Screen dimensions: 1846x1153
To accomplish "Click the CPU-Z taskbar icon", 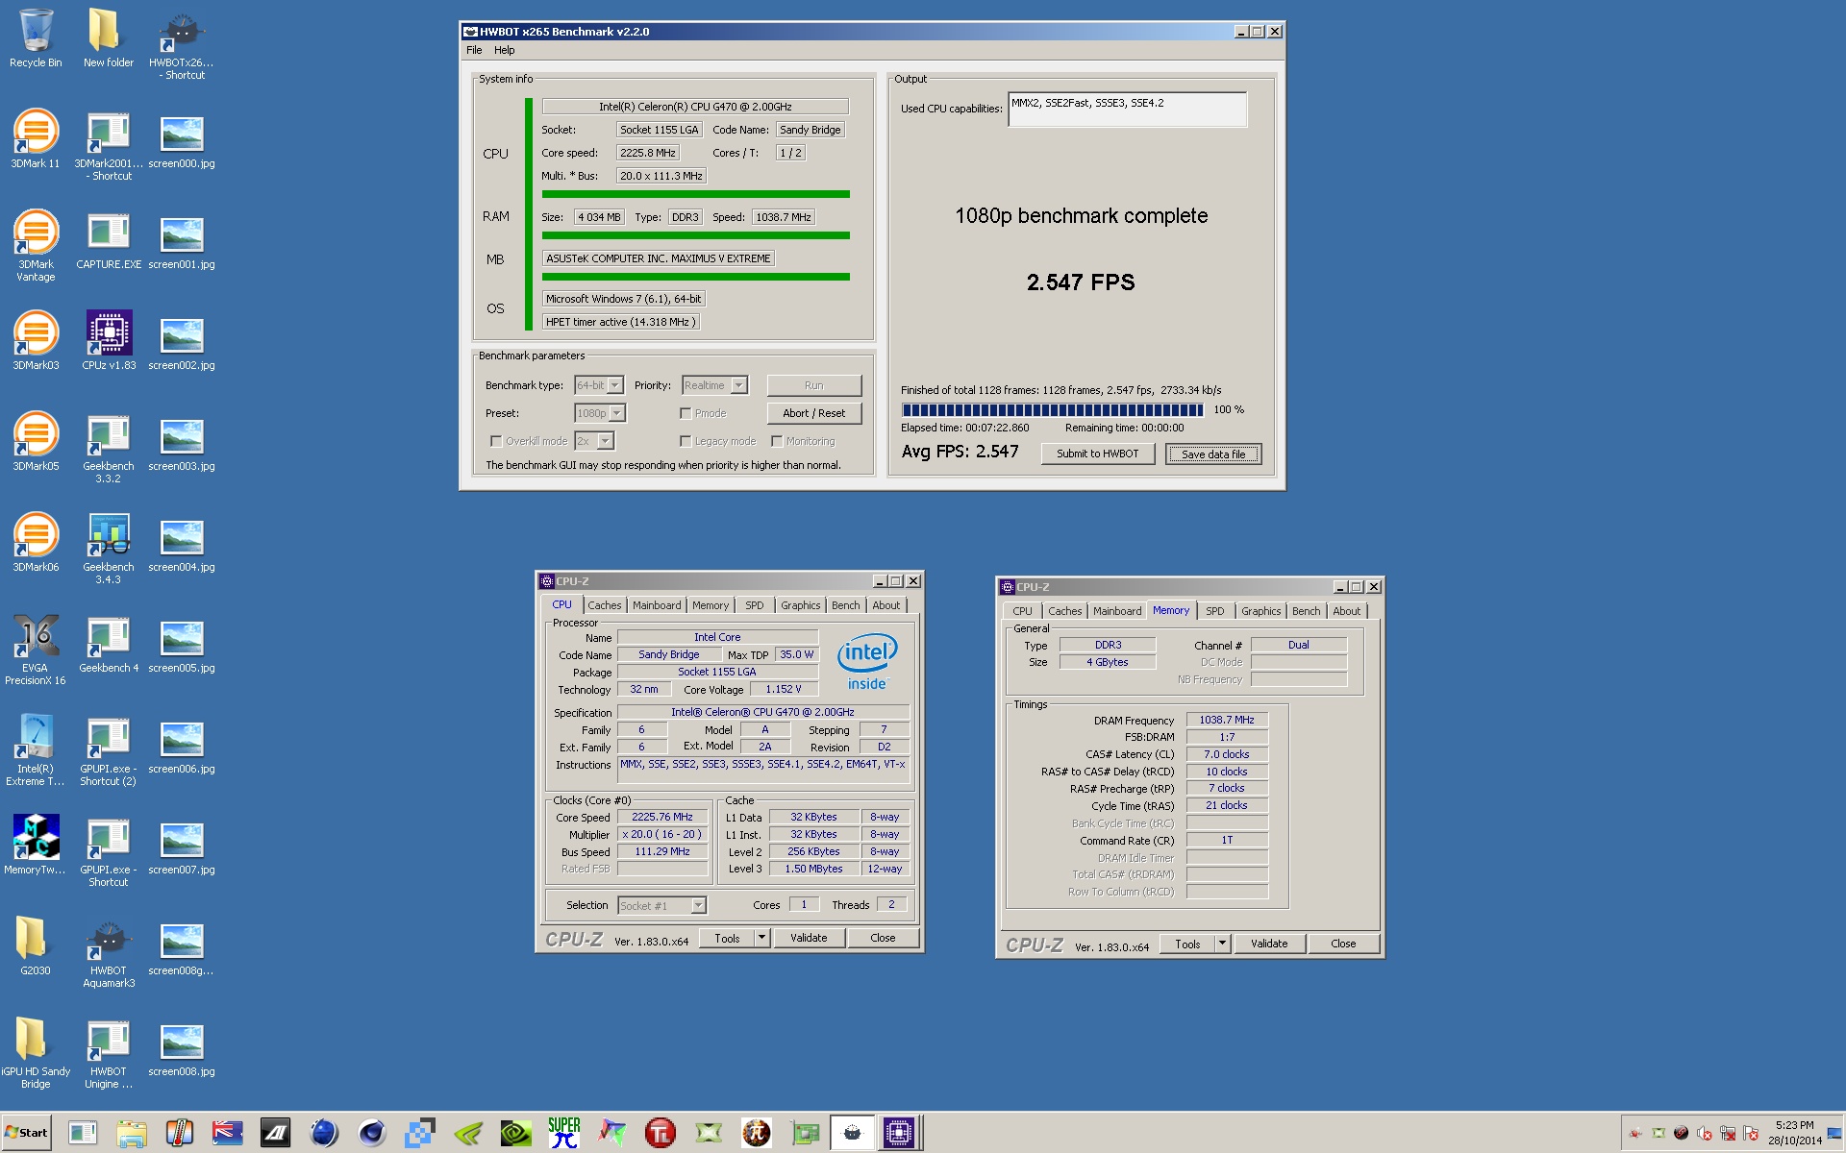I will coord(900,1133).
